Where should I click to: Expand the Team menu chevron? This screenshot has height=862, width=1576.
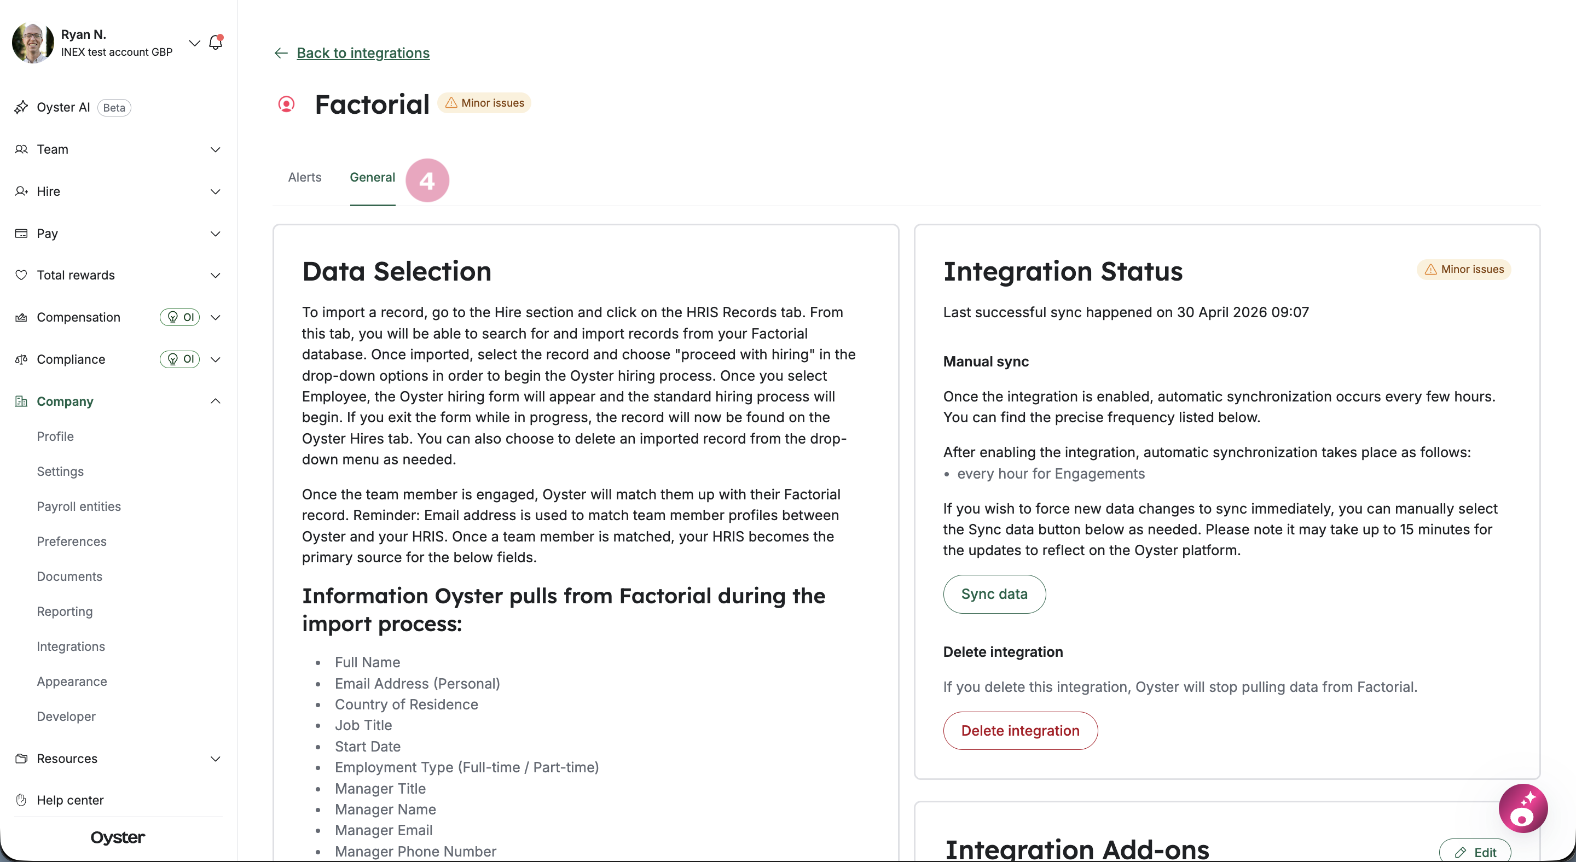point(216,149)
